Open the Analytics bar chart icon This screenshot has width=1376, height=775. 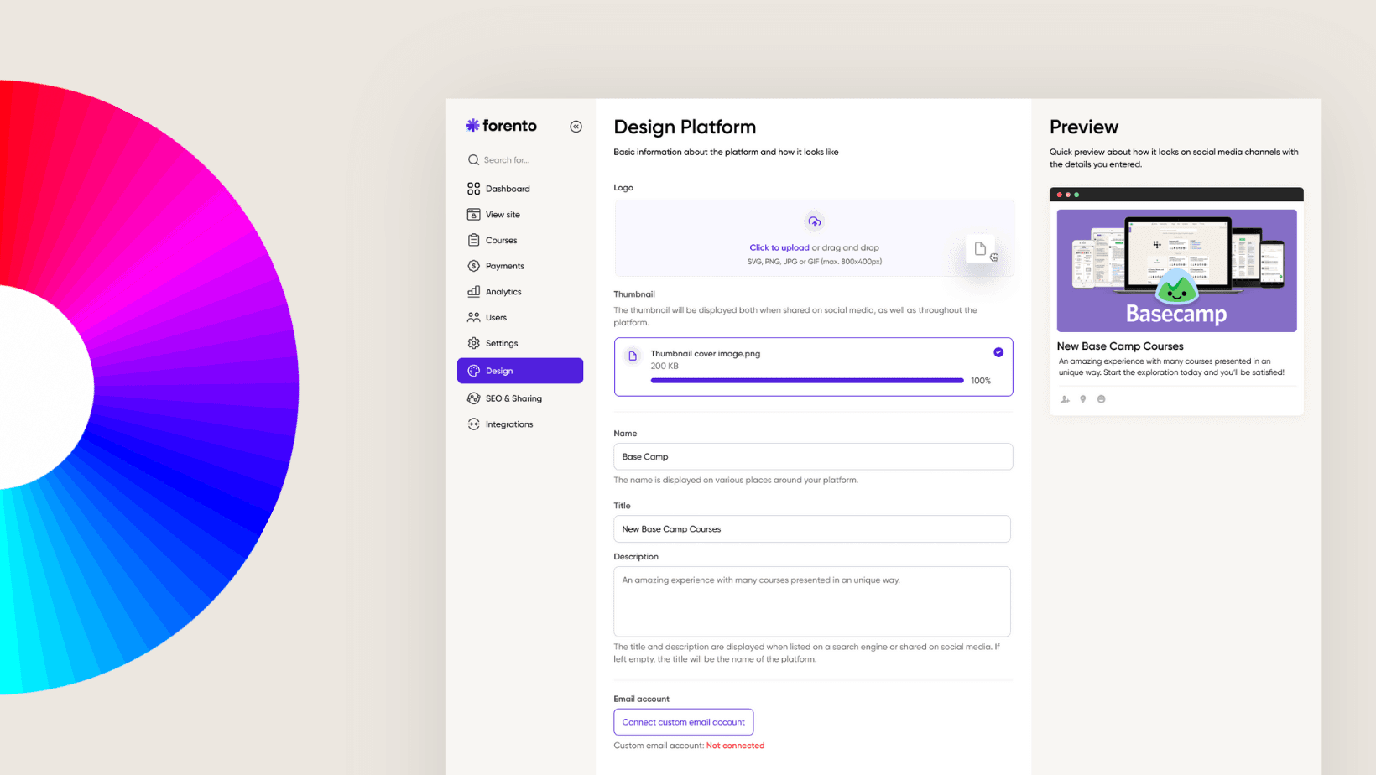(x=473, y=292)
